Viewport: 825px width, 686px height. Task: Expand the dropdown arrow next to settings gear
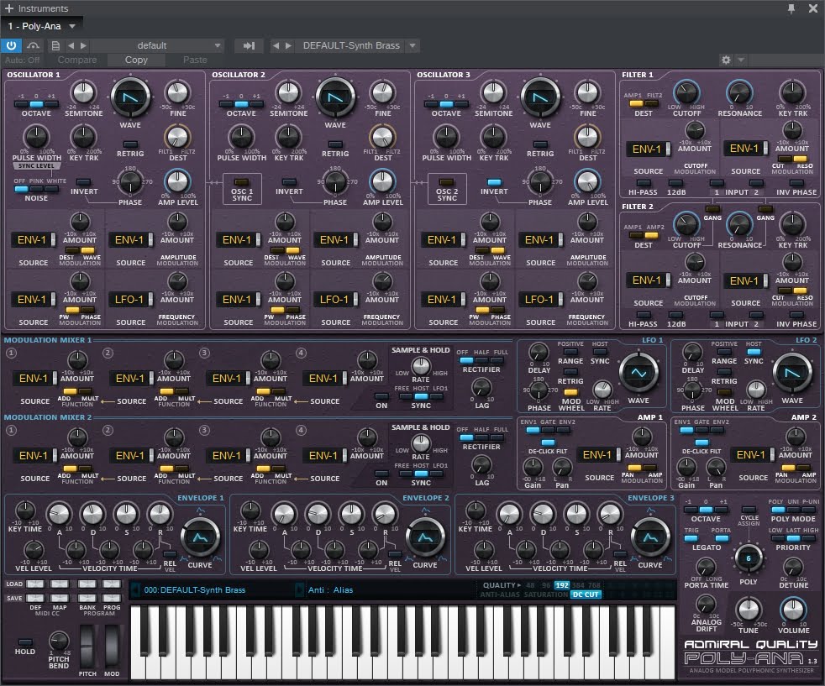[x=741, y=60]
